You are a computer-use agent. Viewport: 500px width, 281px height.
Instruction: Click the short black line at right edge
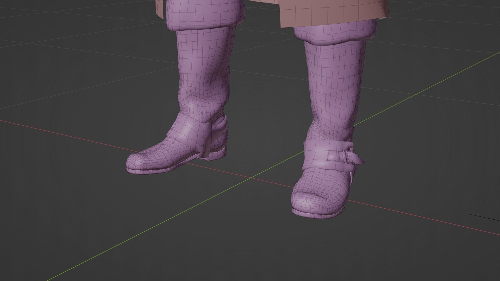(483, 217)
